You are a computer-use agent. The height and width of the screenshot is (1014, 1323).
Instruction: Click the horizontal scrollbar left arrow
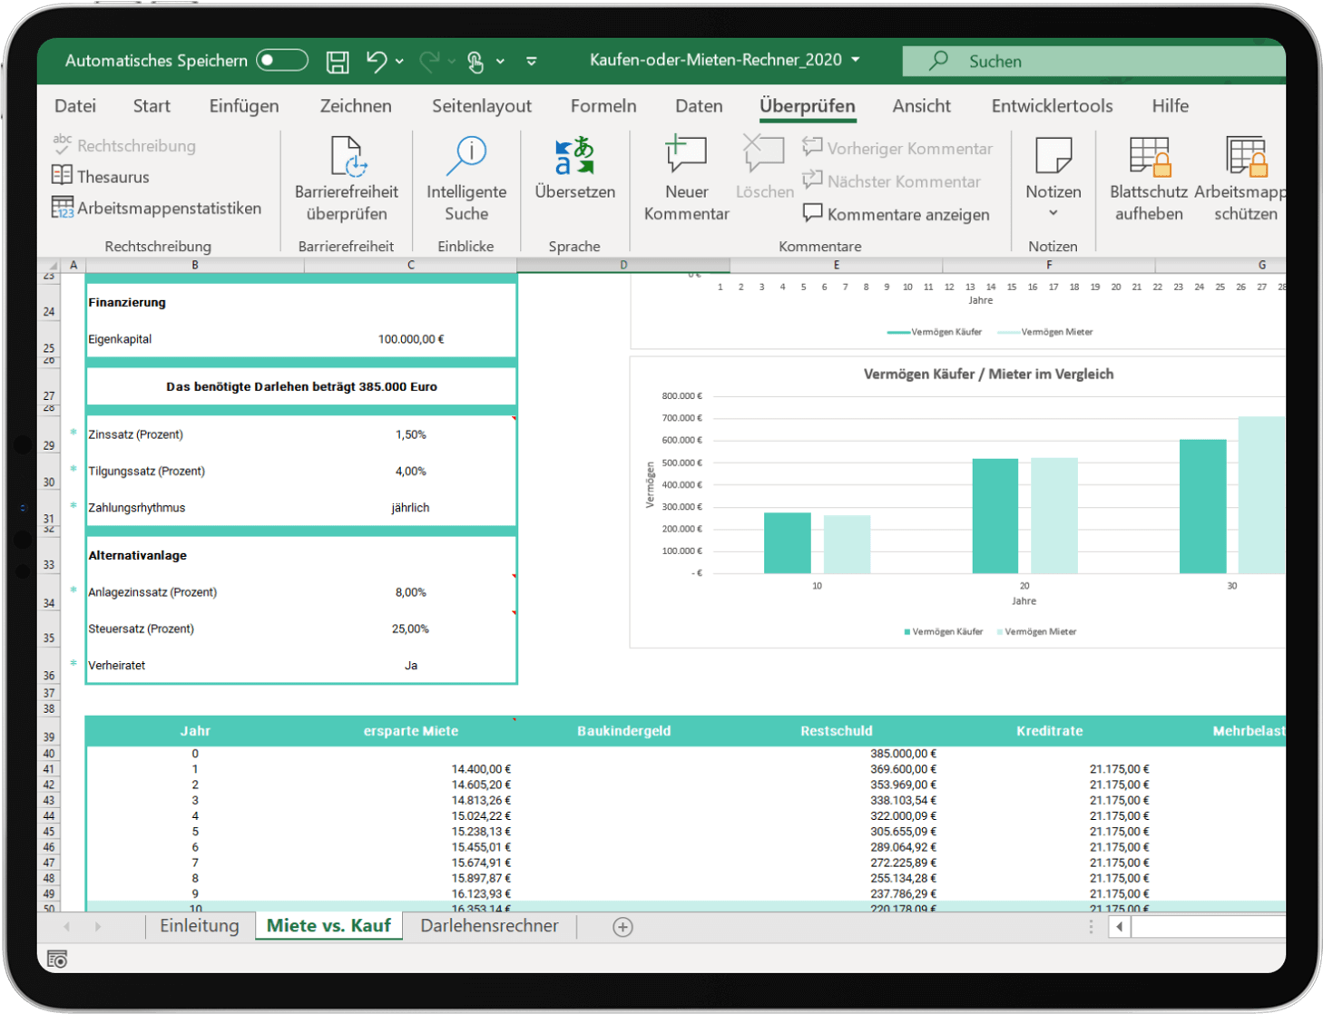(x=1120, y=927)
